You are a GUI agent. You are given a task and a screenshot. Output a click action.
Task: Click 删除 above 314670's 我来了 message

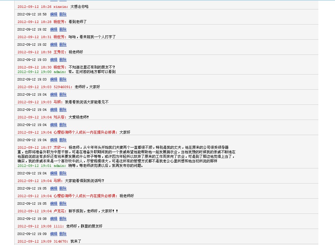63,234
